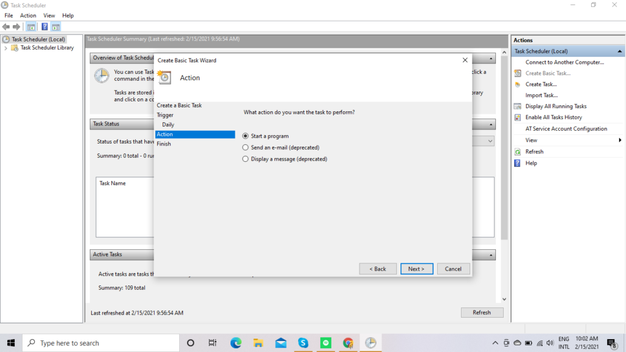The width and height of the screenshot is (626, 352).
Task: Click the Back arrow in the toolbar
Action: pyautogui.click(x=6, y=27)
